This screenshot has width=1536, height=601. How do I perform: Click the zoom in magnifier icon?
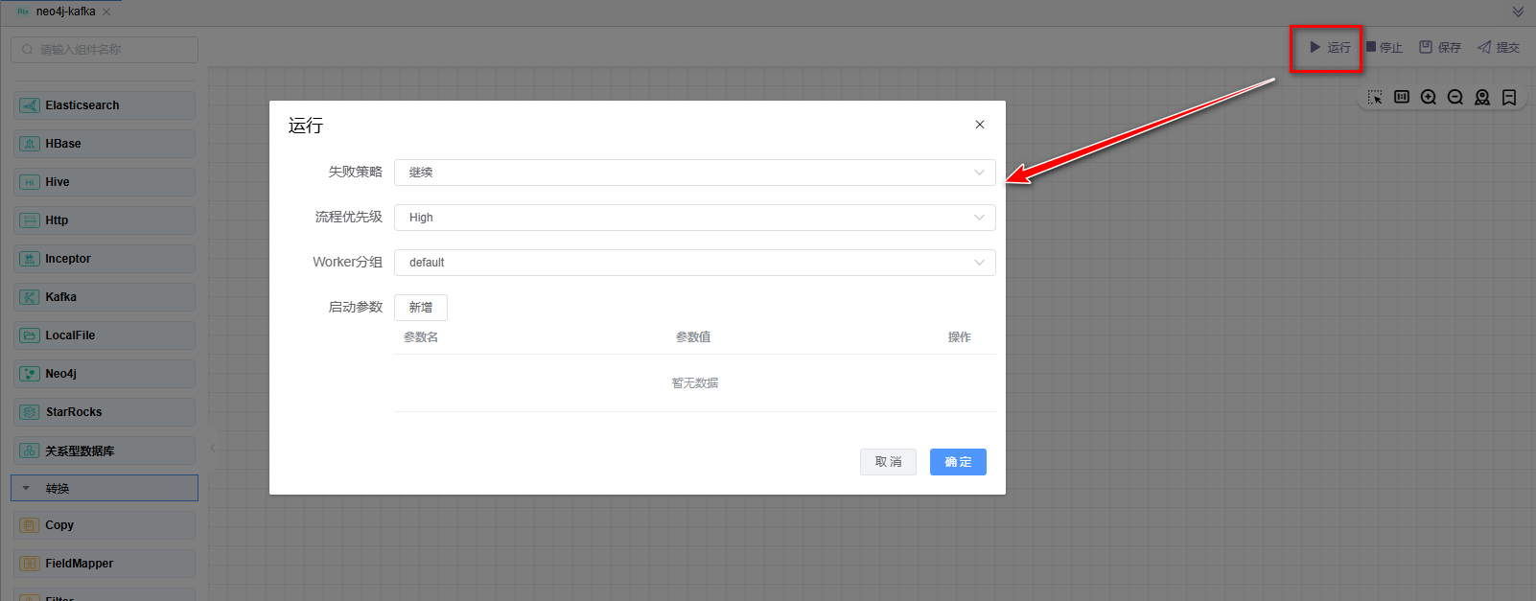pyautogui.click(x=1429, y=98)
